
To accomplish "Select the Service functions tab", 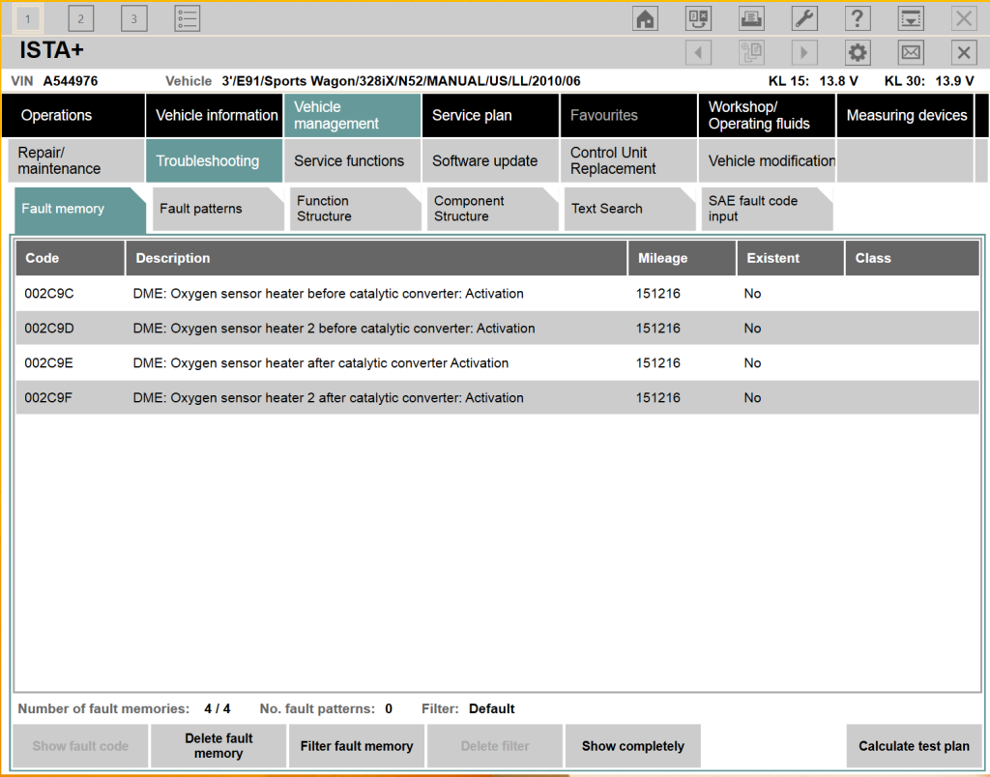I will 350,160.
